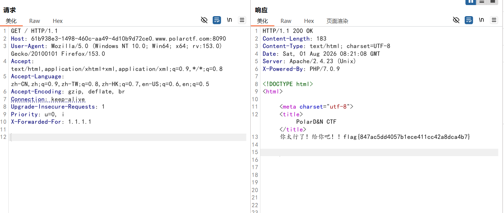Click the X-Forwarded-For: 1.1.1.1 header
504x213 pixels.
click(x=51, y=122)
